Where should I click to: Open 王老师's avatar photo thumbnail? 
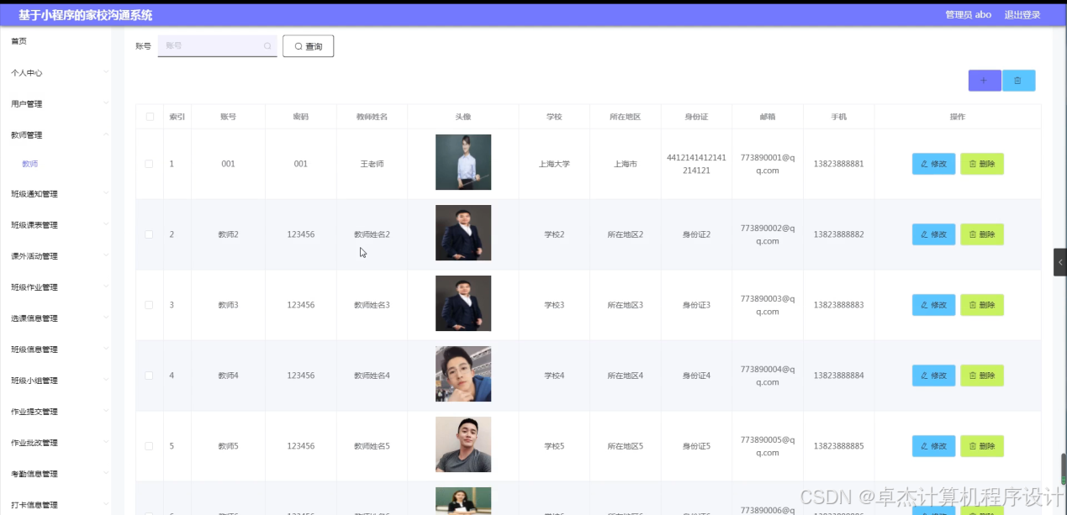click(463, 162)
